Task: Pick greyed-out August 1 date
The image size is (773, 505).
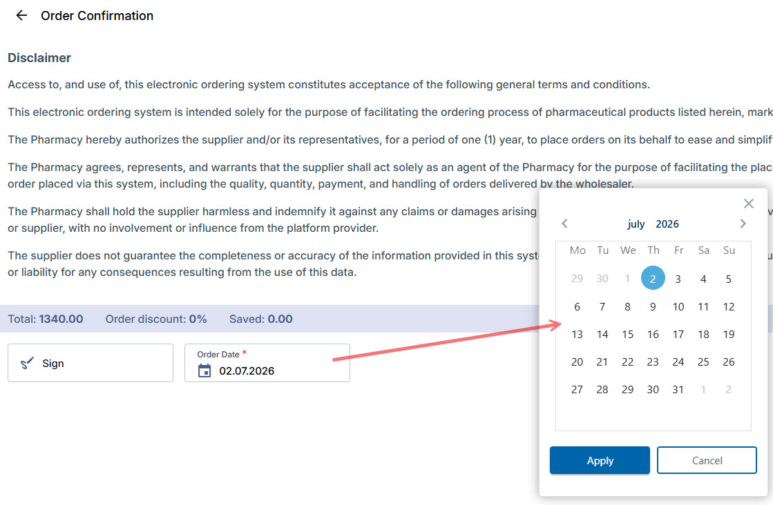Action: coord(703,390)
